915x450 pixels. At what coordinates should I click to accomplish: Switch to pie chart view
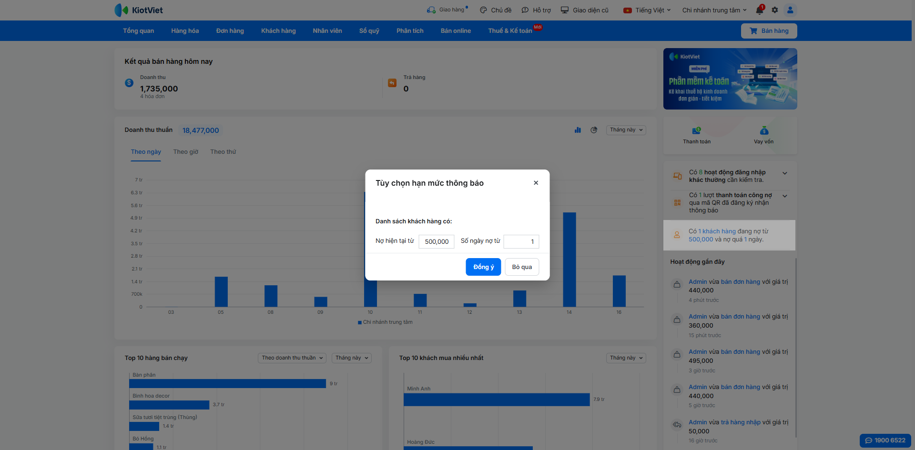594,130
